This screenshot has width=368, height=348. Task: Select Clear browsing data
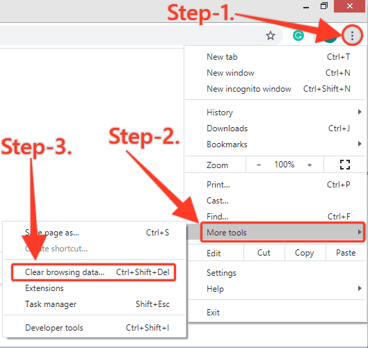pos(94,272)
